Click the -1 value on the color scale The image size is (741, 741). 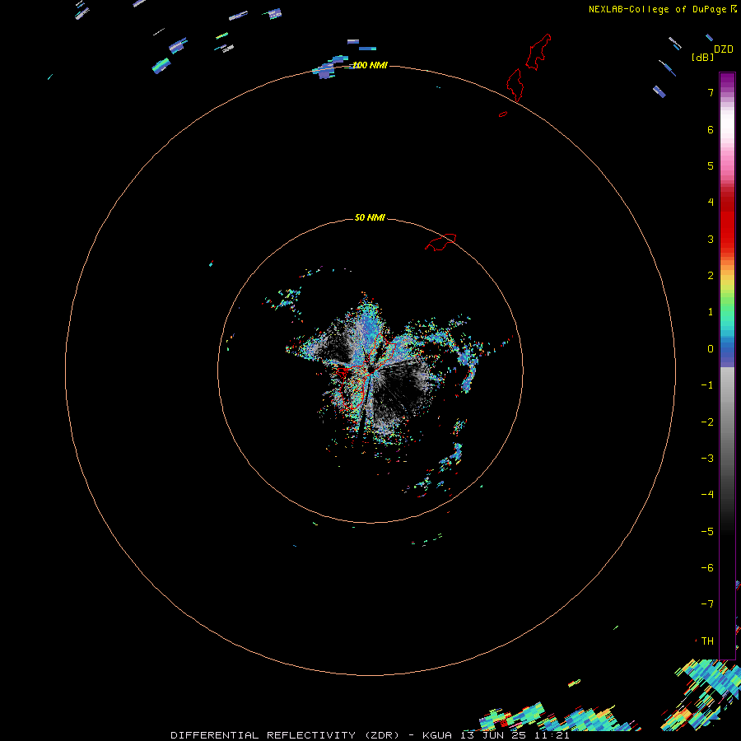coord(707,385)
